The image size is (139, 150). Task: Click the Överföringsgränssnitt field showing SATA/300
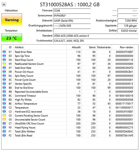click(72, 26)
